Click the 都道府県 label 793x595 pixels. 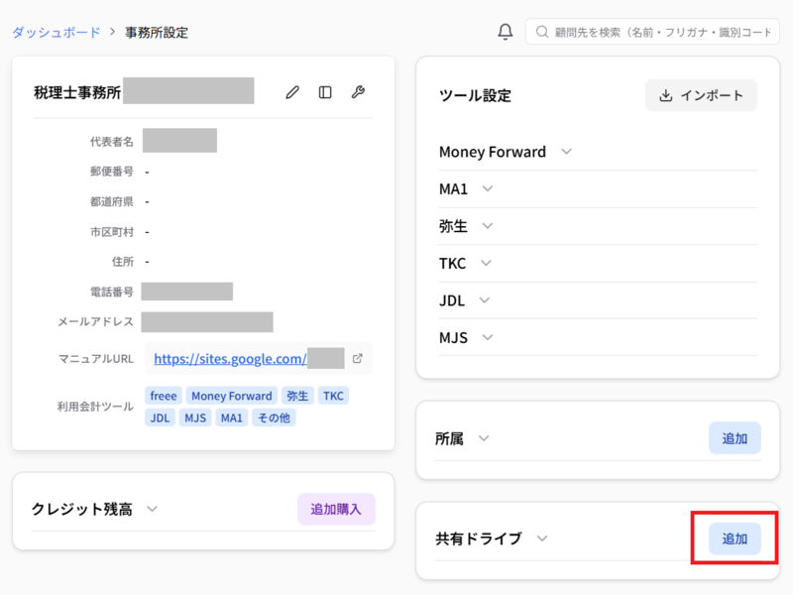[112, 202]
